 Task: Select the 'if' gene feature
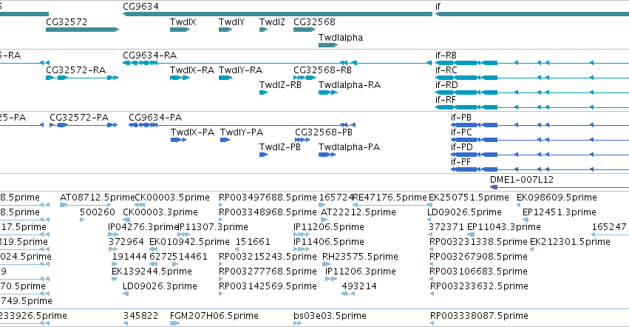point(532,14)
